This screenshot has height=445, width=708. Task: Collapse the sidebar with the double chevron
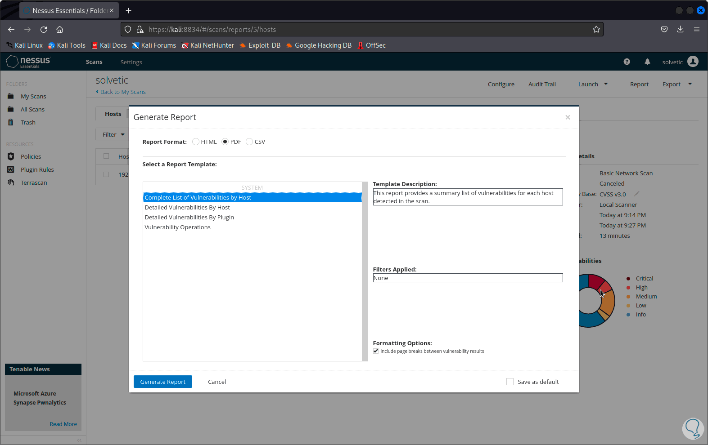[x=79, y=440]
